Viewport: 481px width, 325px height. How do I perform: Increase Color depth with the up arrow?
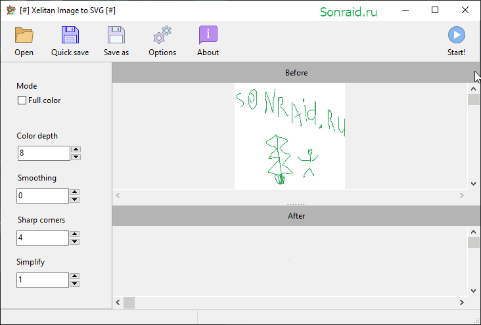click(76, 149)
